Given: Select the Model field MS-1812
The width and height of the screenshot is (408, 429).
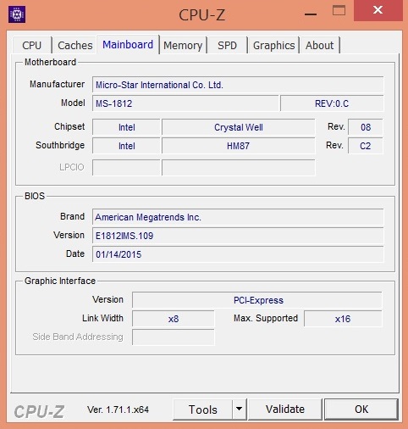Looking at the screenshot, I should [x=185, y=103].
